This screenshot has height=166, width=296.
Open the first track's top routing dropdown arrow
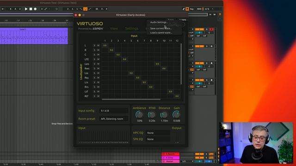coord(192,30)
